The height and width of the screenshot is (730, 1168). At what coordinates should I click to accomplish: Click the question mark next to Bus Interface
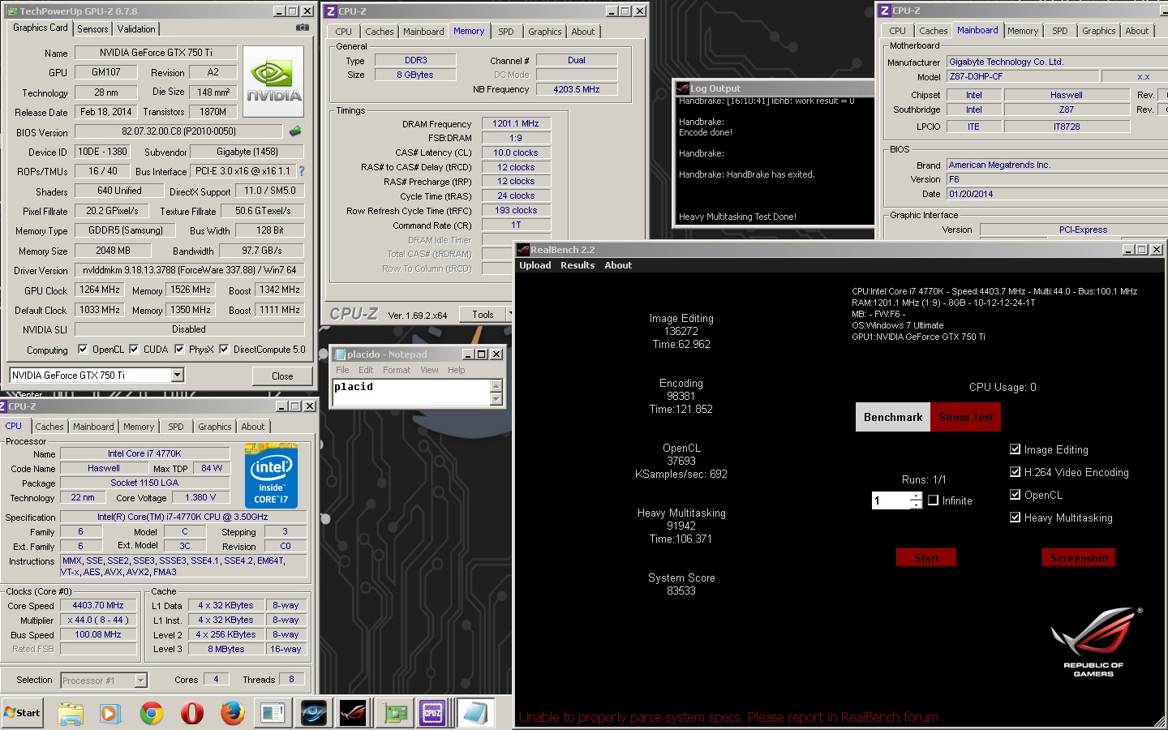[302, 171]
